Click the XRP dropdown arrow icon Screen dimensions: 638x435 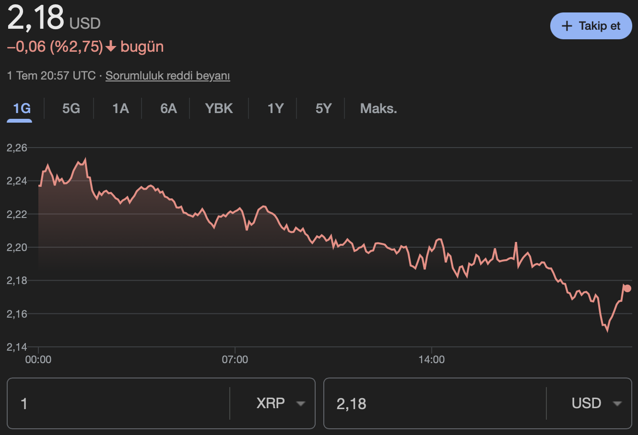(x=301, y=404)
